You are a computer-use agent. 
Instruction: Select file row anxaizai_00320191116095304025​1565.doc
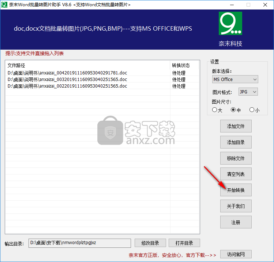102,79
